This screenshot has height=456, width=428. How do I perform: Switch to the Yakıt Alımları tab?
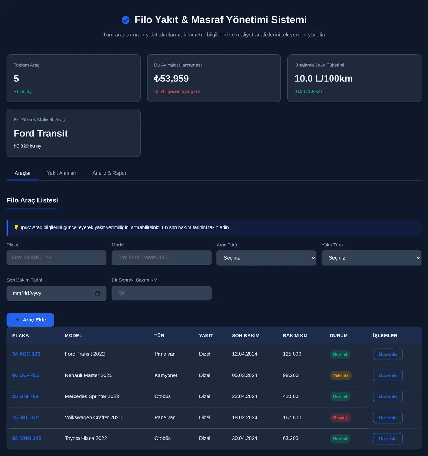[x=62, y=173]
